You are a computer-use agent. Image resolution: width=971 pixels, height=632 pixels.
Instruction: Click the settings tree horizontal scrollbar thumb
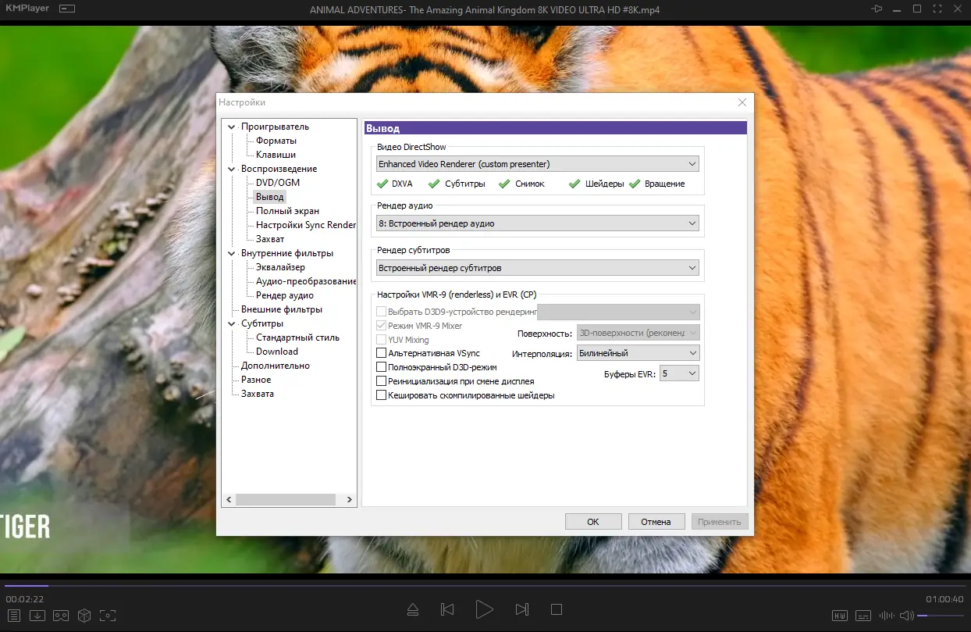(x=285, y=499)
